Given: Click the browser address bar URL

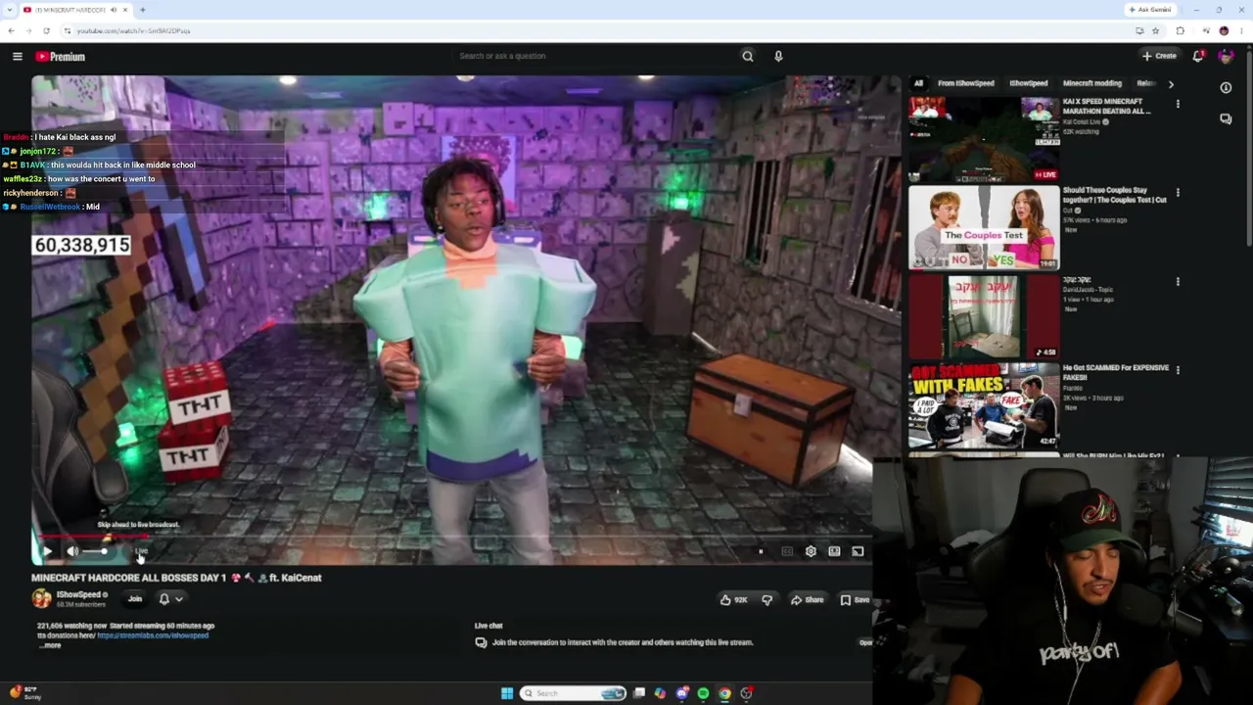Looking at the screenshot, I should 133,30.
